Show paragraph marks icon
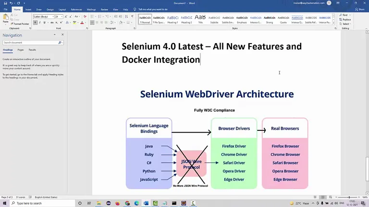Viewport: 369px width, 207px height. coord(132,17)
